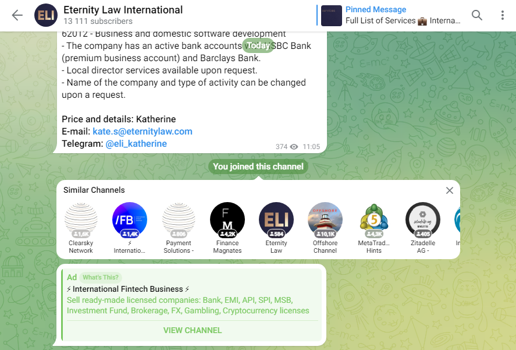The width and height of the screenshot is (516, 350).
Task: Open the pinned message thumbnail
Action: [331, 16]
